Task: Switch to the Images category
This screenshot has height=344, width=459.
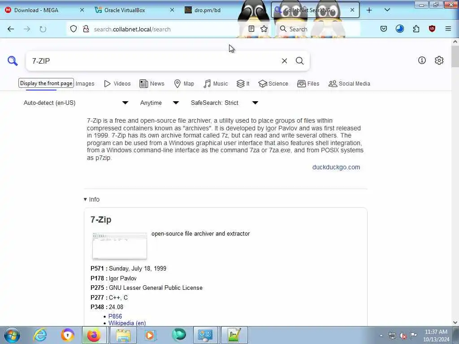Action: coord(85,84)
